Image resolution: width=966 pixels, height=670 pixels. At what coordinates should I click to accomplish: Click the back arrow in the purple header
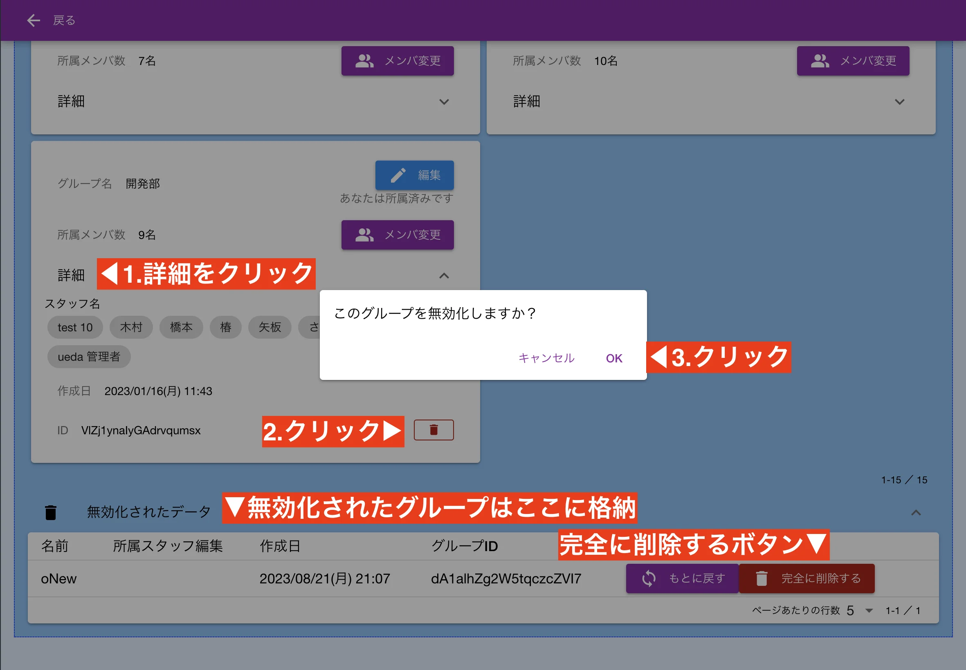pos(33,20)
